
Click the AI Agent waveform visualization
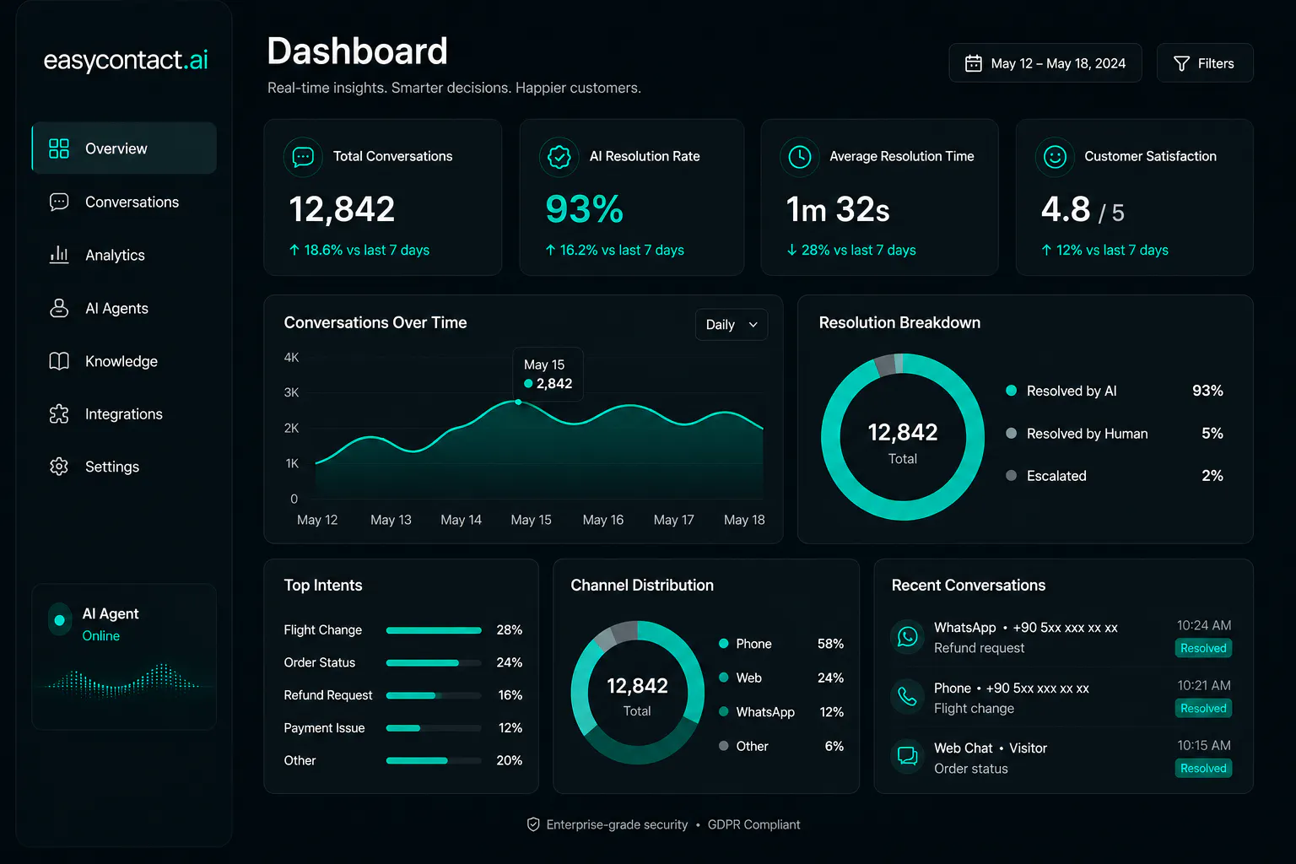click(x=124, y=681)
